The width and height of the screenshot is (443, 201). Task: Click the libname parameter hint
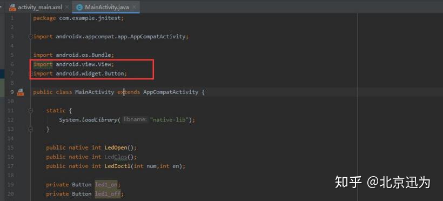[x=135, y=119]
